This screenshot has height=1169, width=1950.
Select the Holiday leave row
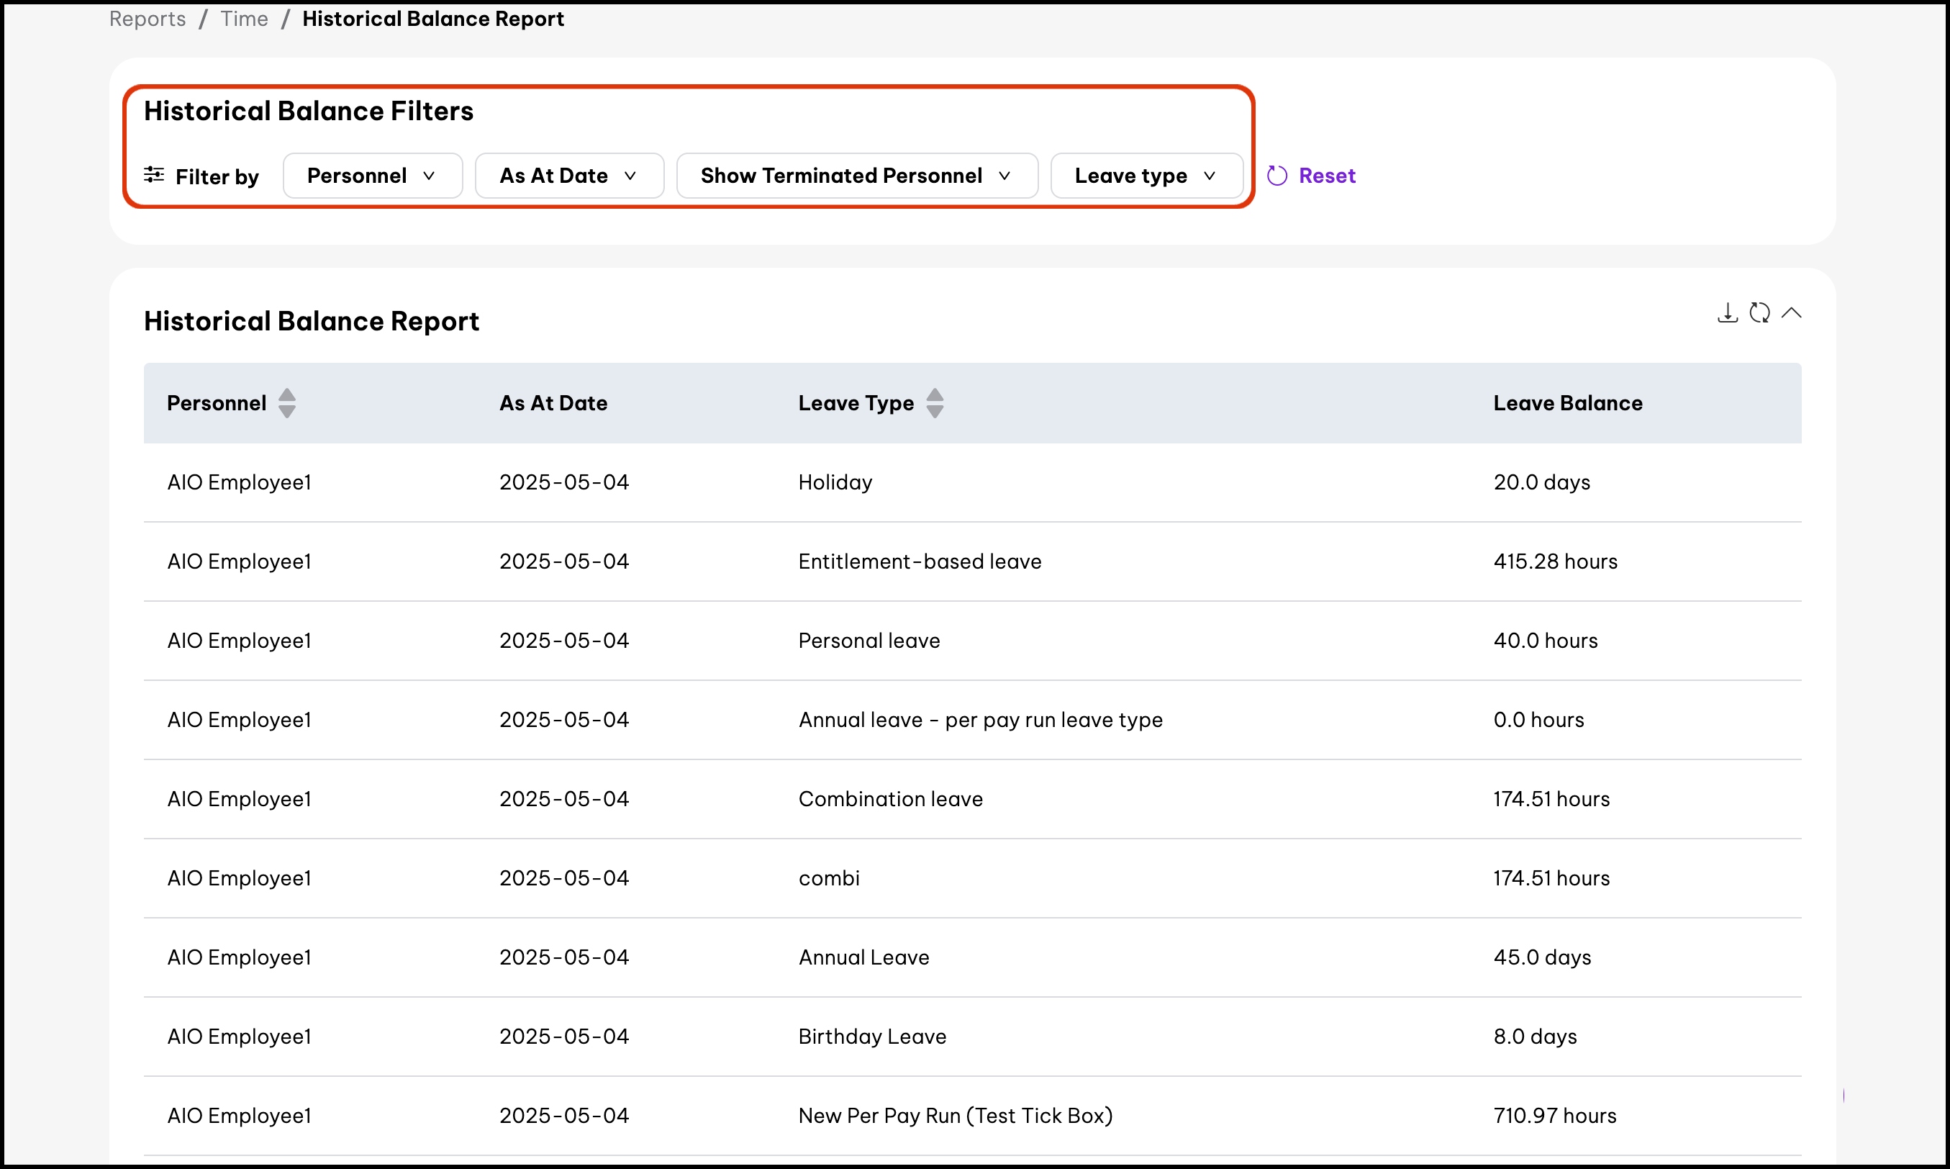point(835,482)
